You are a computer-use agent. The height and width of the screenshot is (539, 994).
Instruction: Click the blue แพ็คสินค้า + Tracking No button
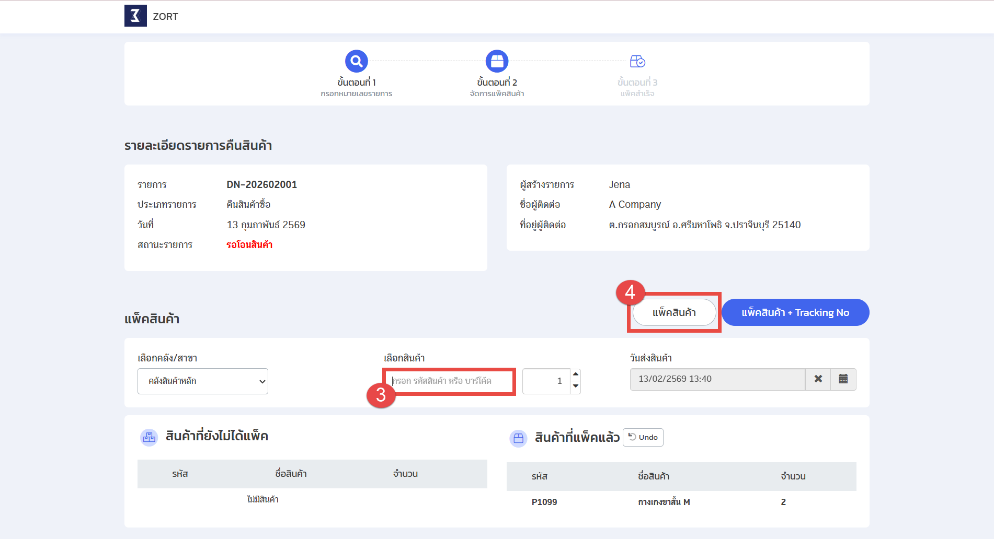[795, 312]
